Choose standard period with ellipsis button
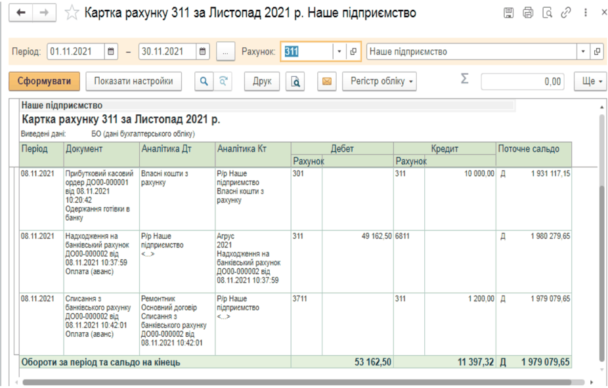Viewport: 608px width, 388px height. pos(225,52)
